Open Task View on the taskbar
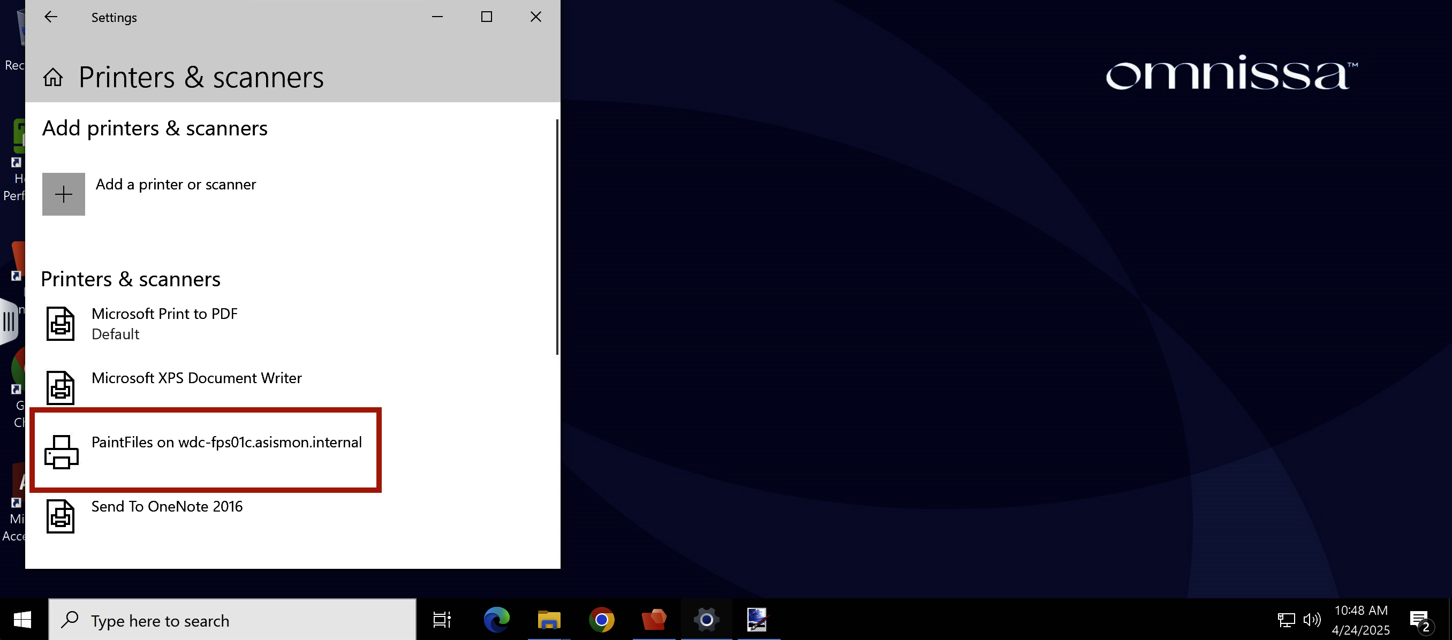The height and width of the screenshot is (640, 1452). coord(441,620)
